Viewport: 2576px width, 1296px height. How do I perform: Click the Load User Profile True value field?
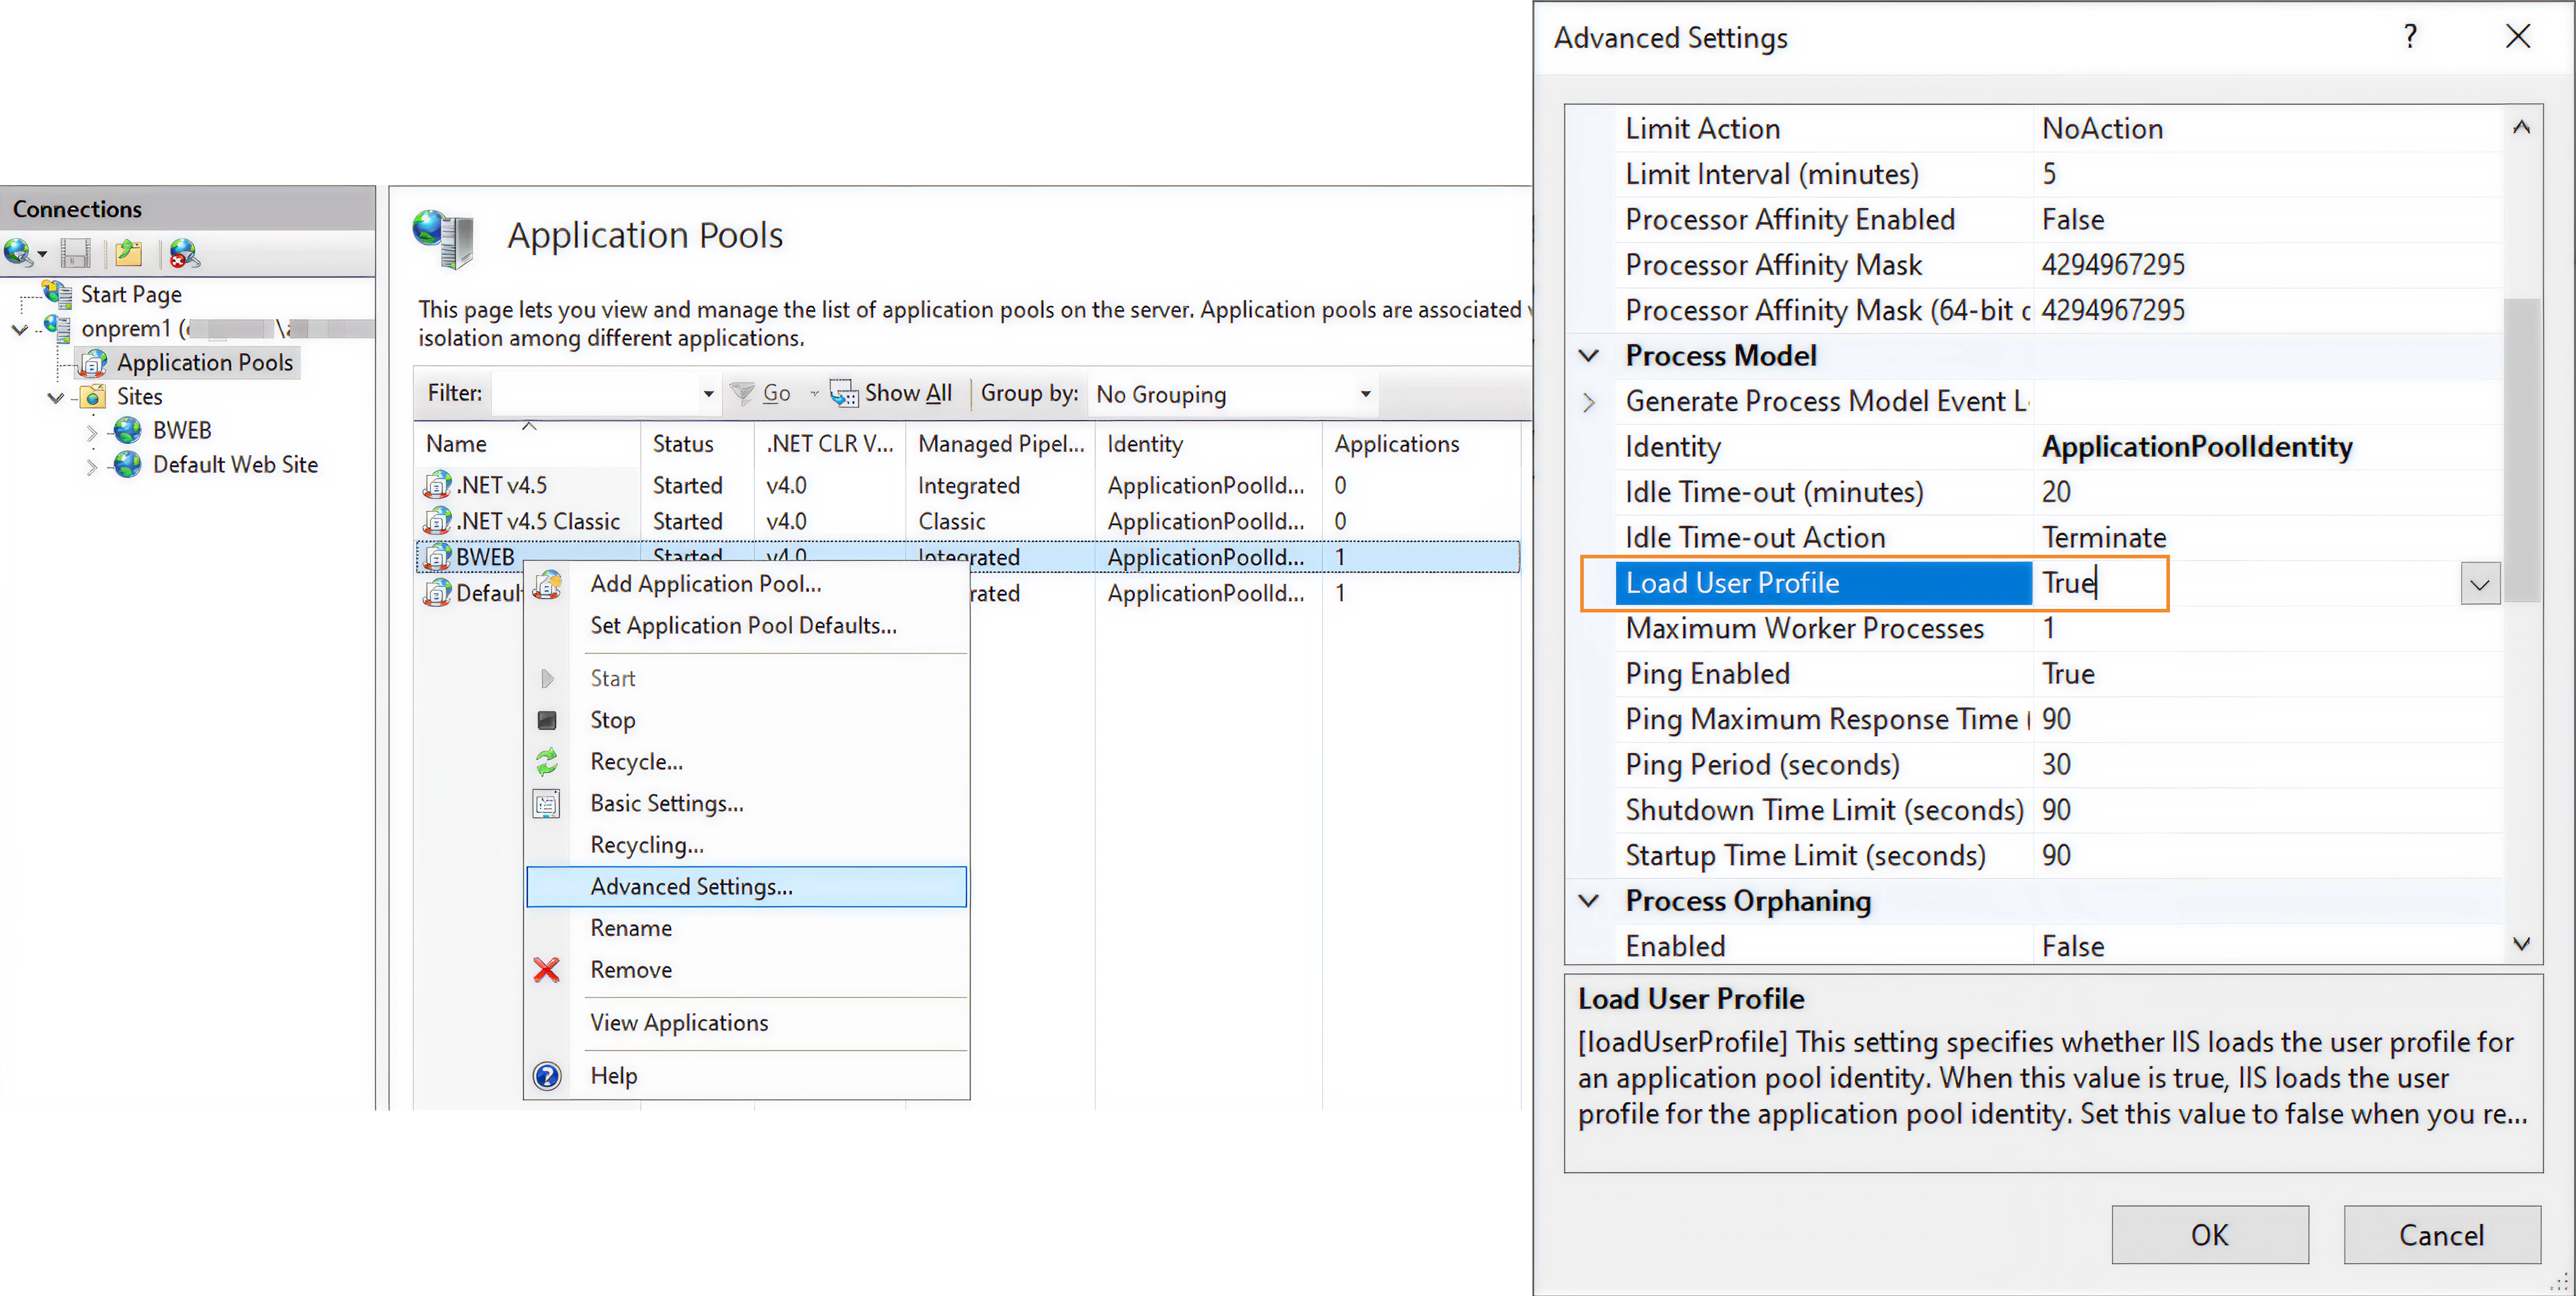click(2246, 584)
